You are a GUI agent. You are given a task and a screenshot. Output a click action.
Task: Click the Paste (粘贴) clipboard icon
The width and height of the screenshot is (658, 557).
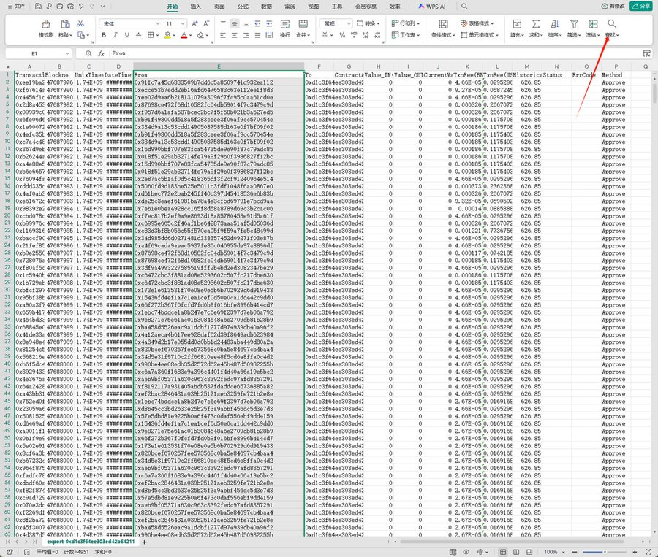pyautogui.click(x=65, y=24)
